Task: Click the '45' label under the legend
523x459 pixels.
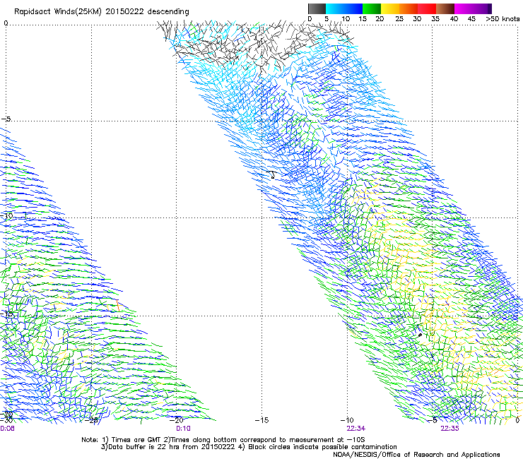Action: click(x=471, y=19)
